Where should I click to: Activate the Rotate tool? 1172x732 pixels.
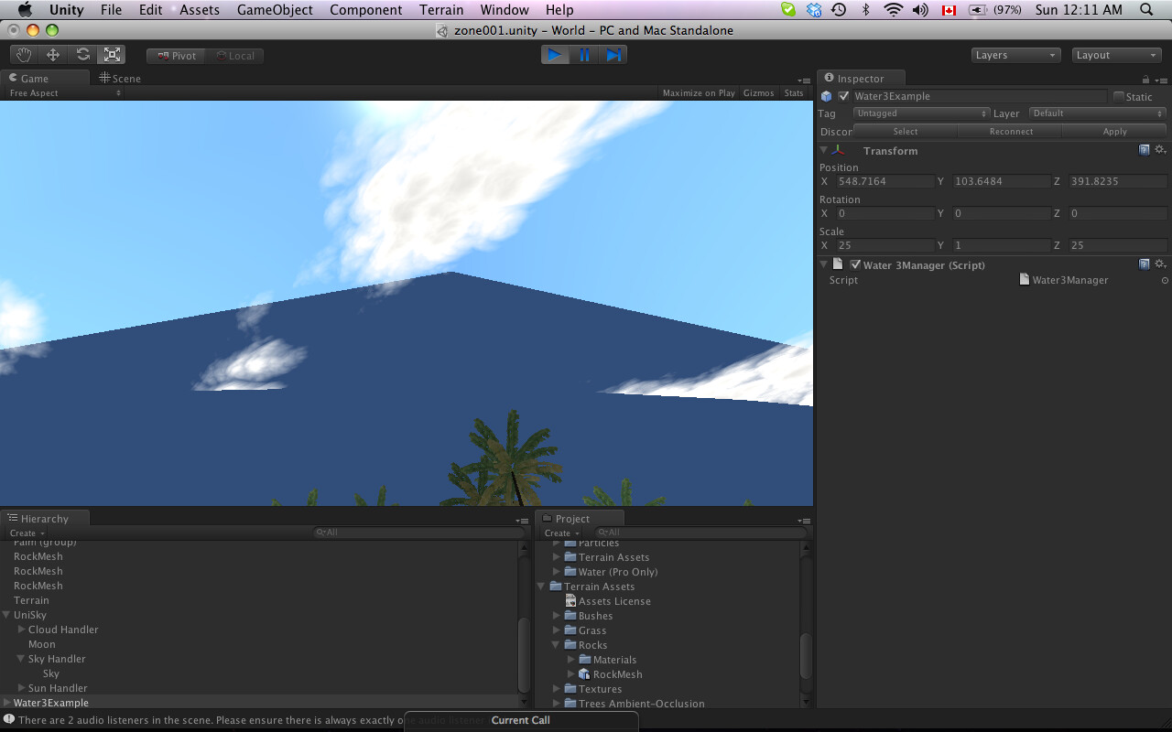81,54
